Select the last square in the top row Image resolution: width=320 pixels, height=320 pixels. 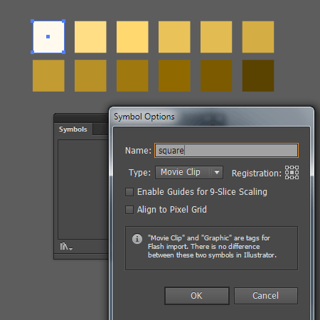(x=258, y=37)
